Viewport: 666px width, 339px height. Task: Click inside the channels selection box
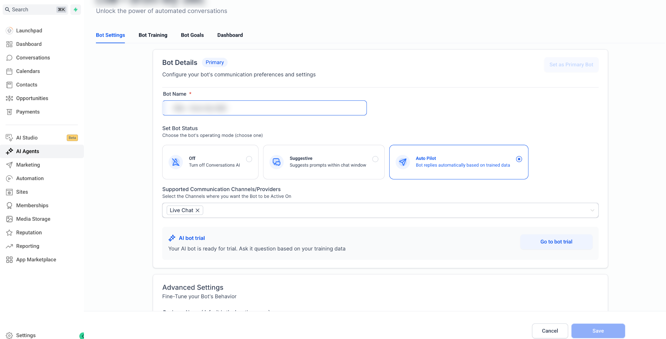pyautogui.click(x=380, y=210)
